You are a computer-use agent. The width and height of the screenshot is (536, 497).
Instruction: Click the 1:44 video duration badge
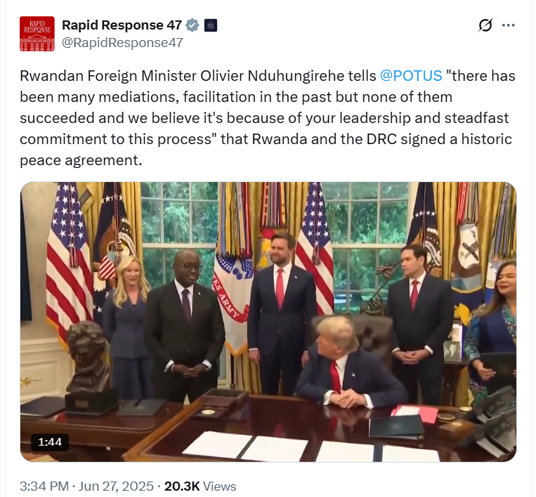(50, 442)
